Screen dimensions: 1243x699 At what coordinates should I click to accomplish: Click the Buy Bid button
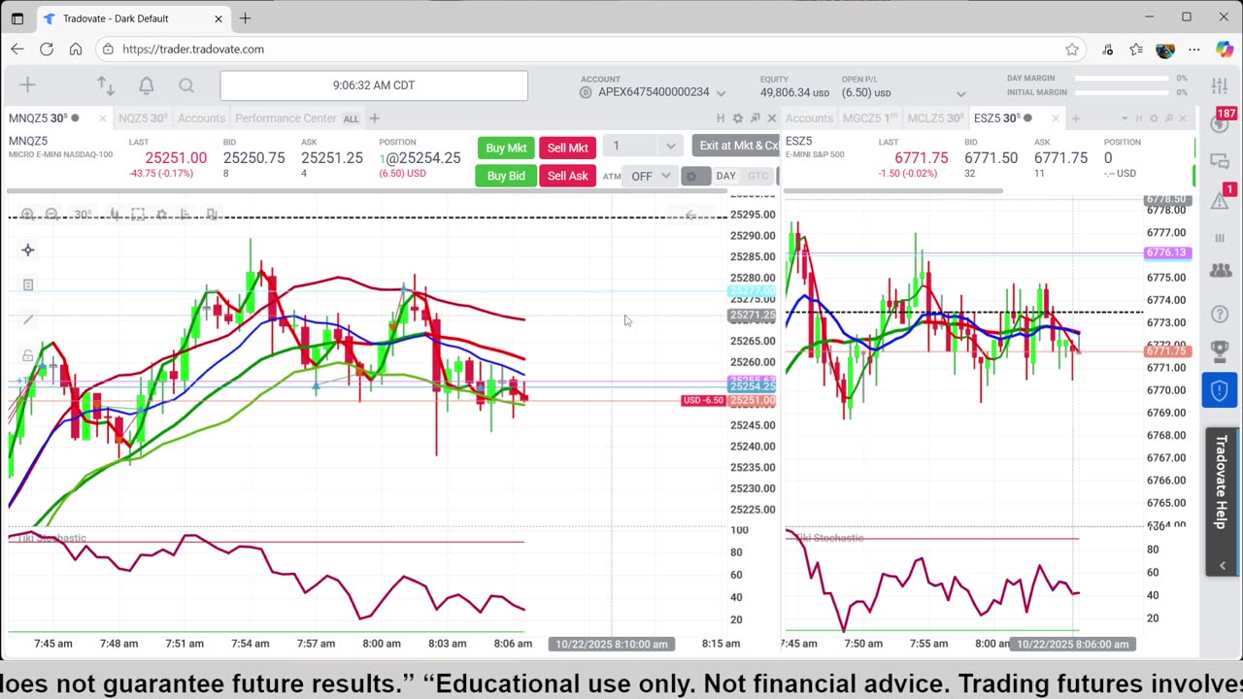tap(505, 176)
